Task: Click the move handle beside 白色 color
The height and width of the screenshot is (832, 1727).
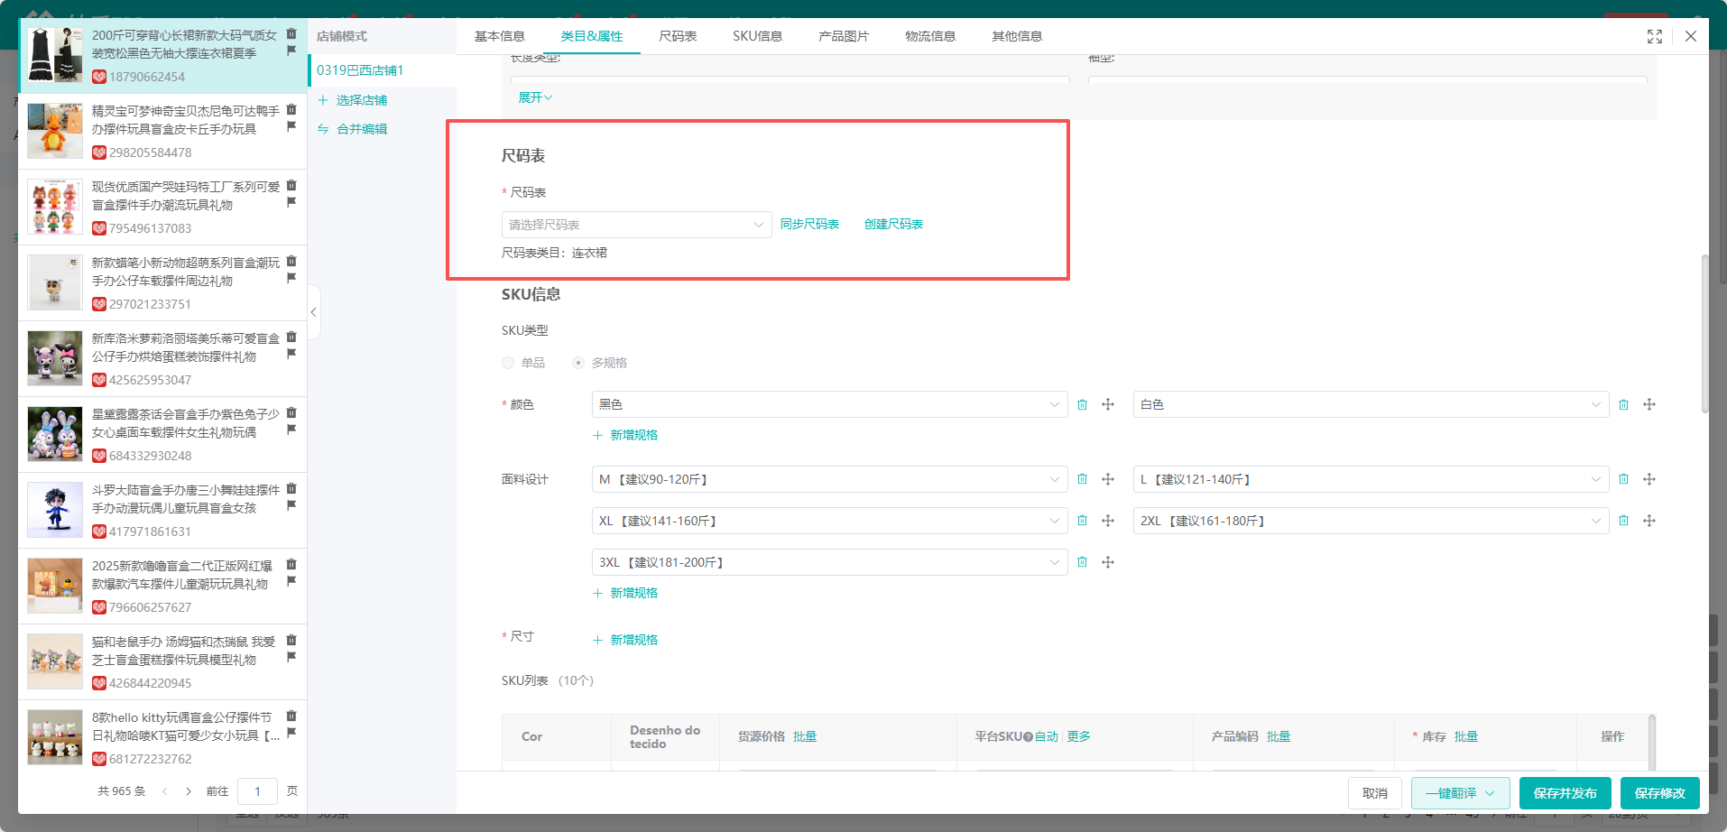Action: click(x=1648, y=405)
